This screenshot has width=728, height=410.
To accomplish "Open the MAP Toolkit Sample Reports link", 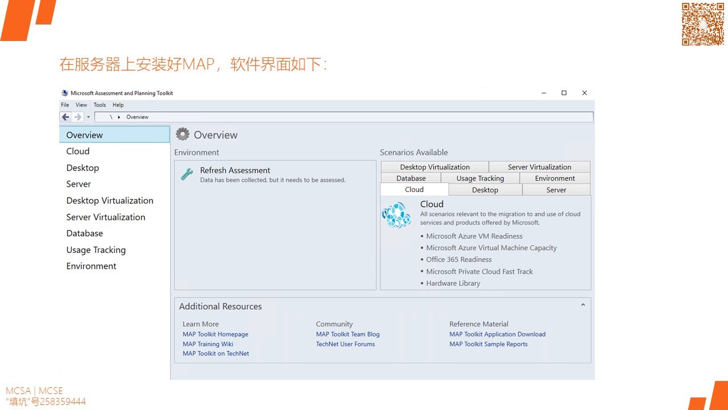I will click(489, 344).
